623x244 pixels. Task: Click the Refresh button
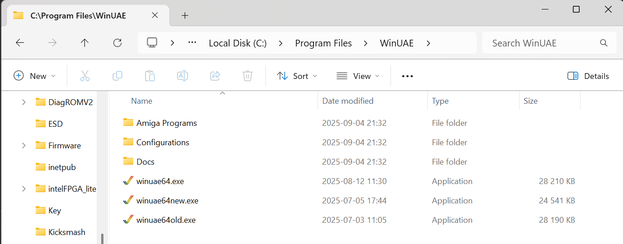pos(117,43)
